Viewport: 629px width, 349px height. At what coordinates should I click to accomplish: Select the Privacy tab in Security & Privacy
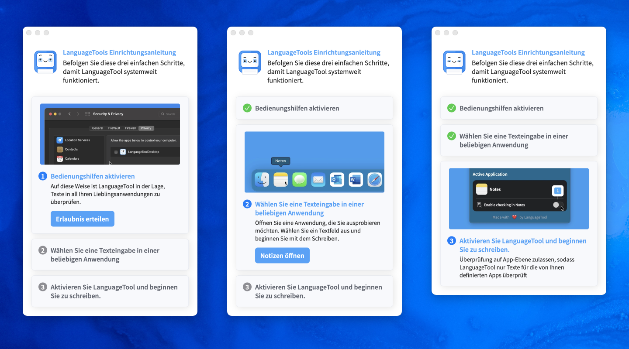pyautogui.click(x=146, y=128)
